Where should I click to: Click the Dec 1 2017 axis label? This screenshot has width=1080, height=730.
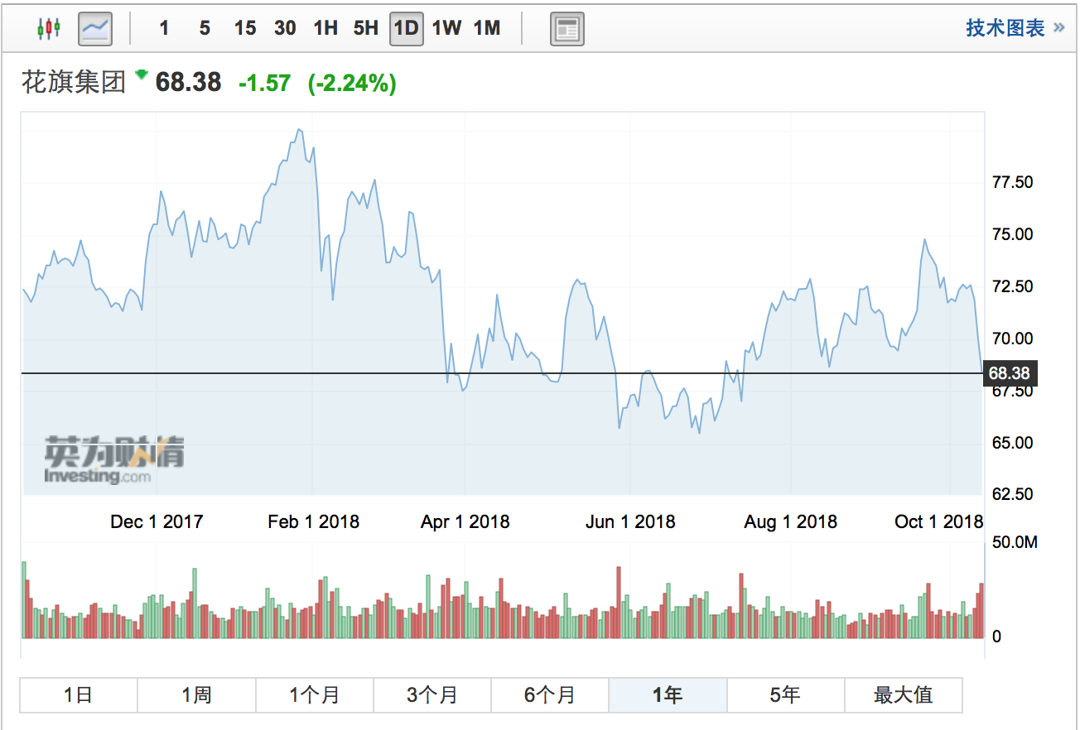[157, 521]
